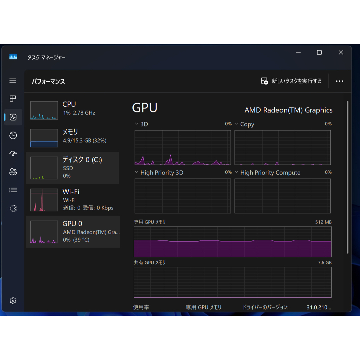Click the 共有 GPU メモリ graph

(233, 282)
